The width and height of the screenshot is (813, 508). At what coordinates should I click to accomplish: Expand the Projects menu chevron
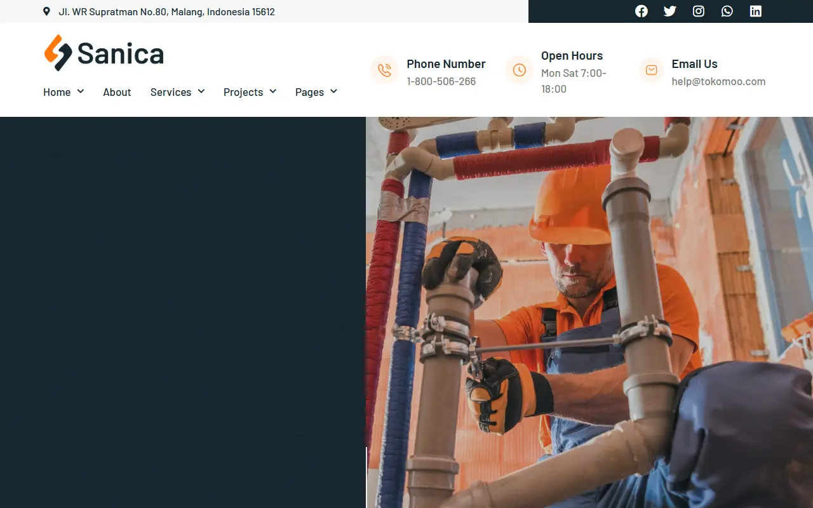(x=273, y=91)
